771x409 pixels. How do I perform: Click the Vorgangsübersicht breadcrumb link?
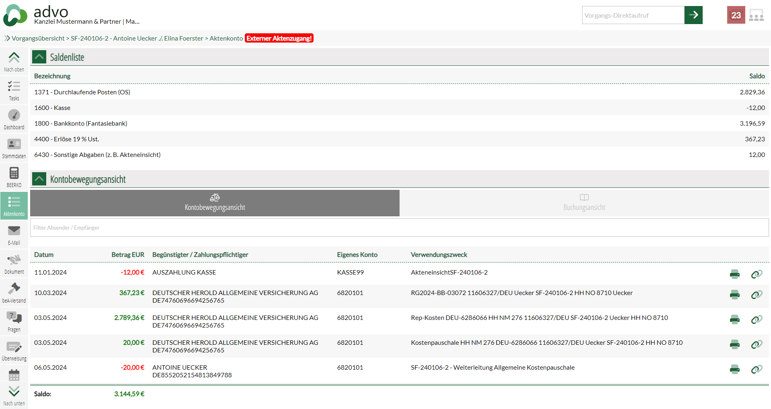(38, 39)
